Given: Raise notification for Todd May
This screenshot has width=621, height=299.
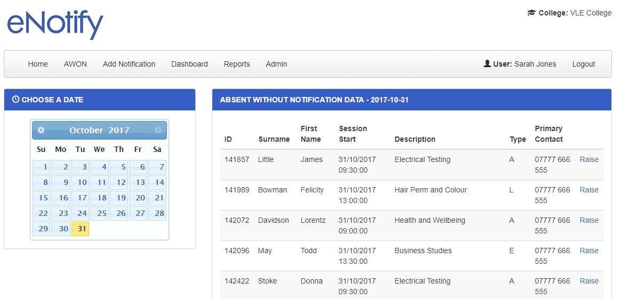Looking at the screenshot, I should 590,250.
